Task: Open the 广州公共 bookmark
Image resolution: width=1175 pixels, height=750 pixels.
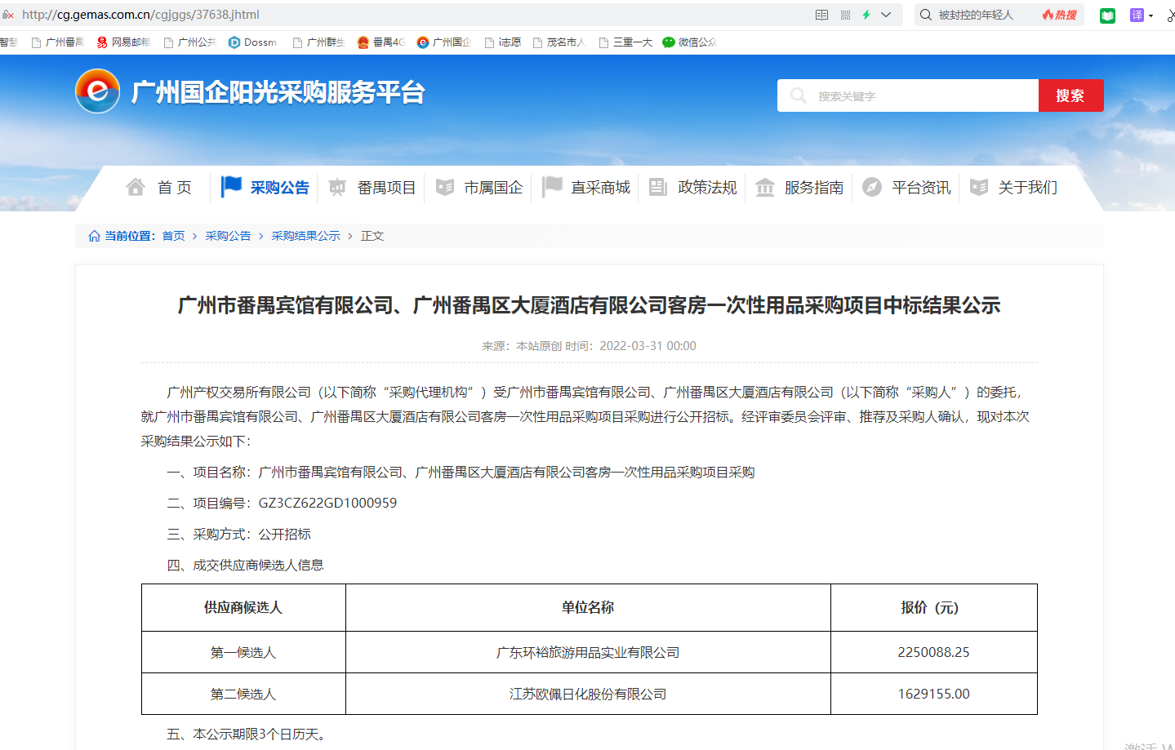Action: point(189,42)
